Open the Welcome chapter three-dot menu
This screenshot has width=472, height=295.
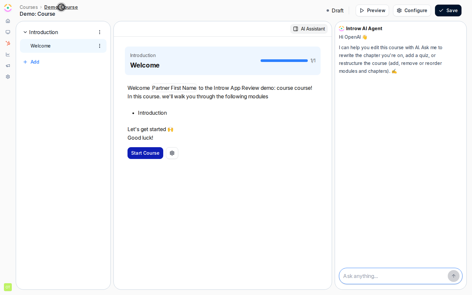coord(100,46)
